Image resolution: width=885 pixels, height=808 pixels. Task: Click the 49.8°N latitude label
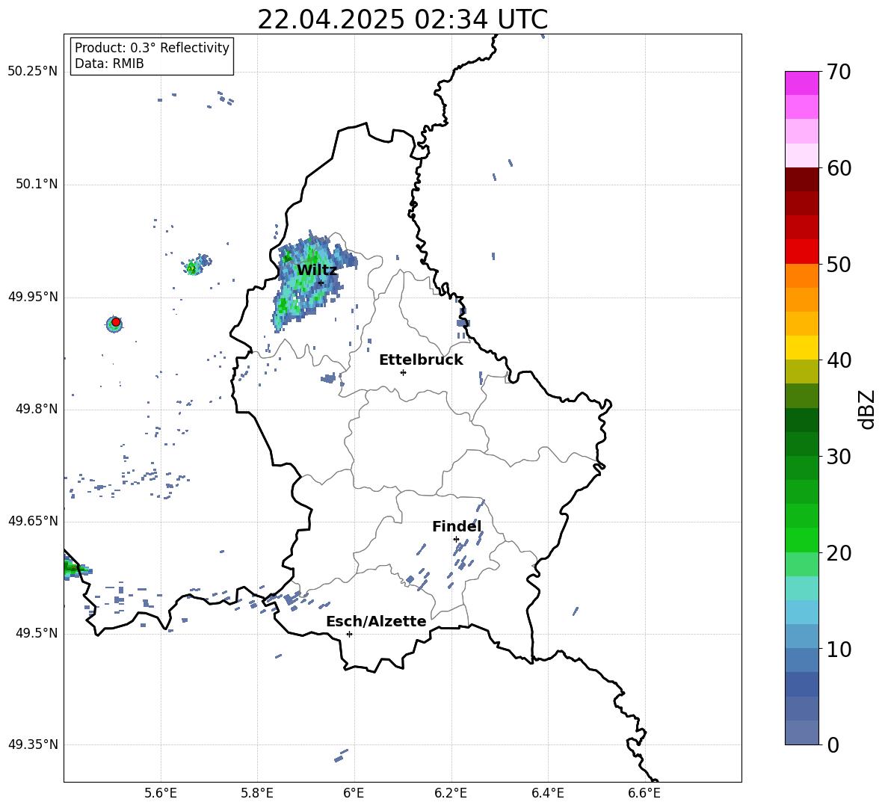point(36,409)
